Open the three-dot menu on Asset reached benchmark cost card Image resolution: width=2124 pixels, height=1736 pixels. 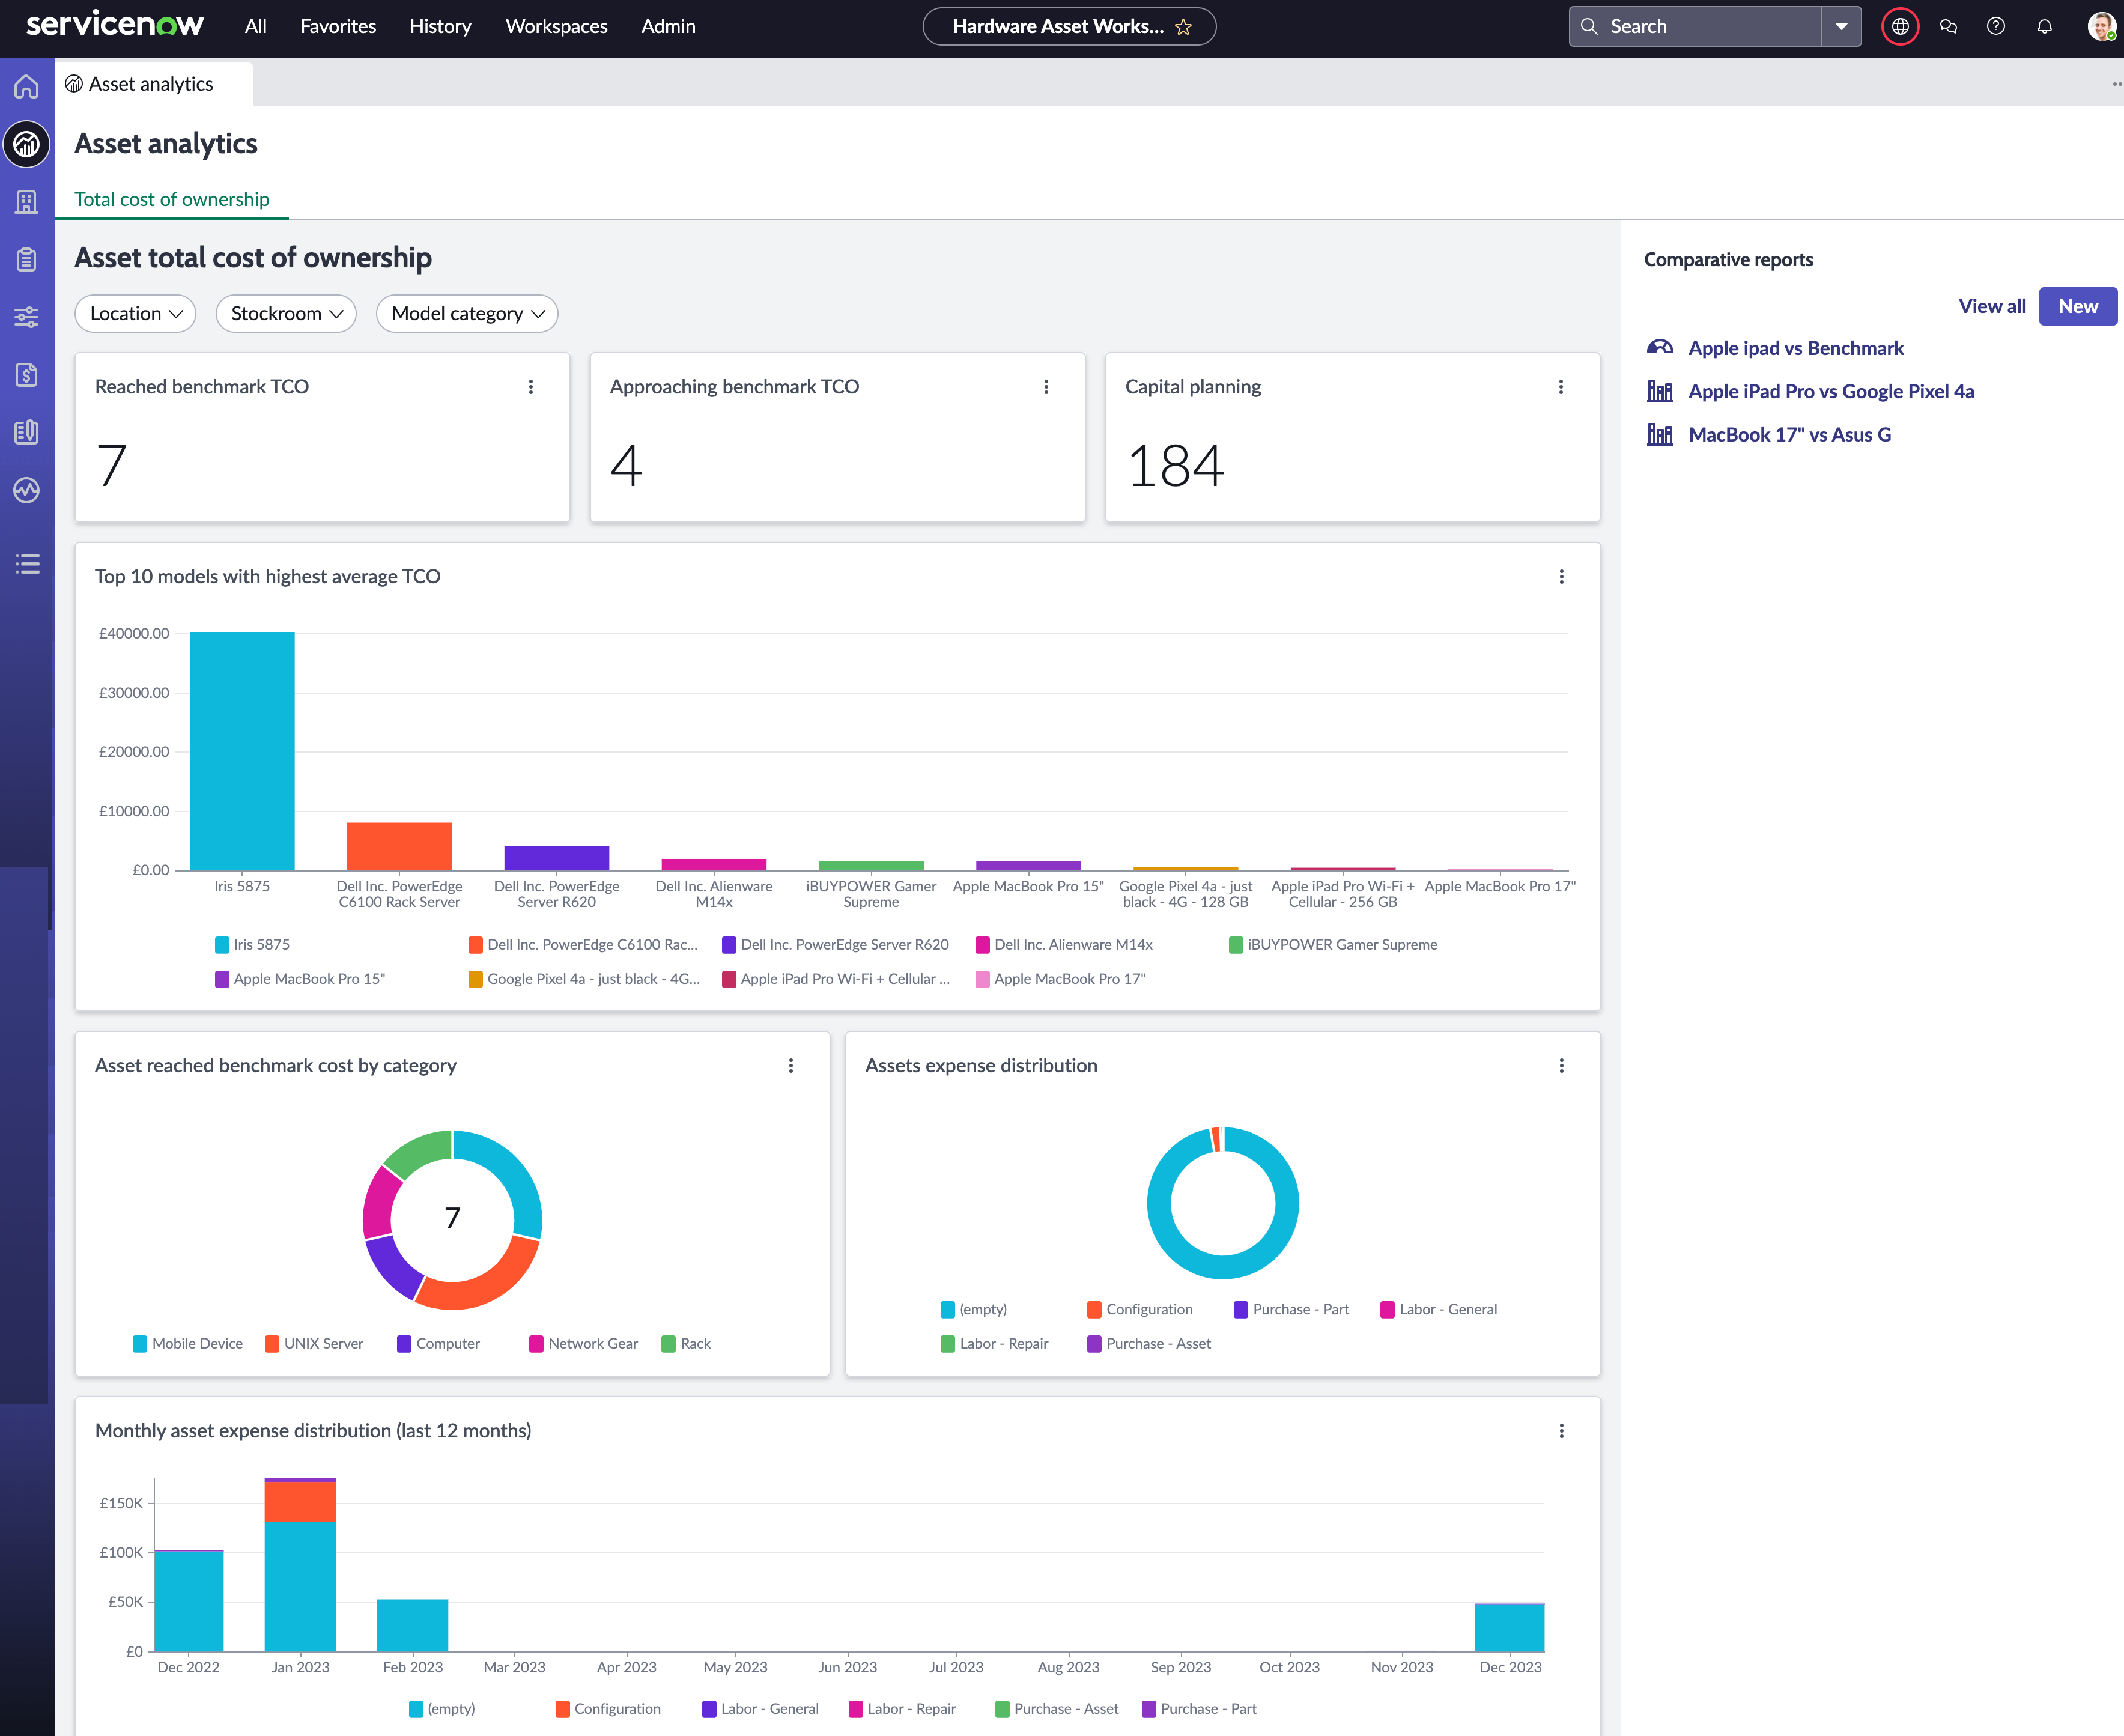coord(791,1066)
